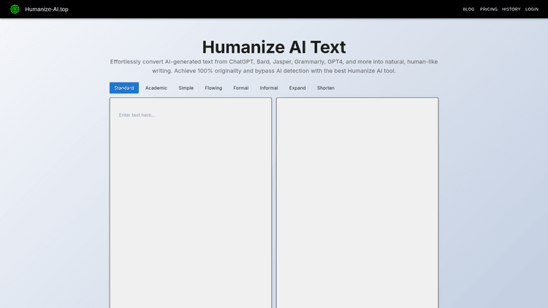548x308 pixels.
Task: Click the 'Humanize AI Text' heading
Action: click(274, 47)
